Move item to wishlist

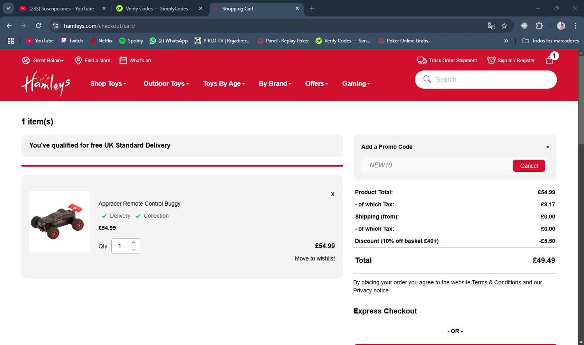click(x=315, y=259)
